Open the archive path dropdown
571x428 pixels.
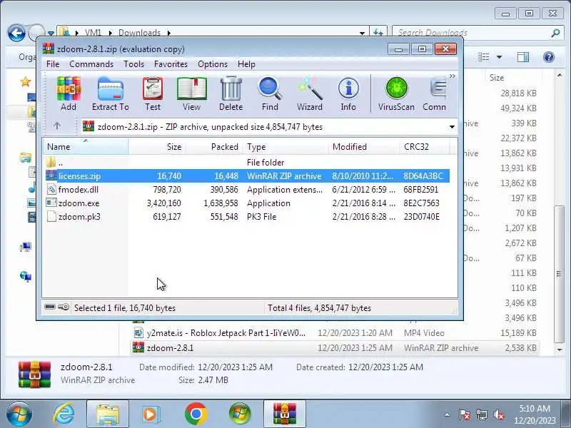[452, 127]
